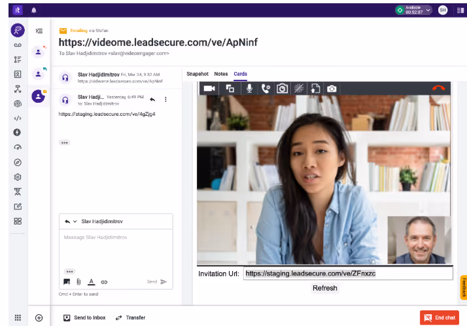Open the SH user avatar menu
Screen dimensions: 467x326
click(443, 10)
